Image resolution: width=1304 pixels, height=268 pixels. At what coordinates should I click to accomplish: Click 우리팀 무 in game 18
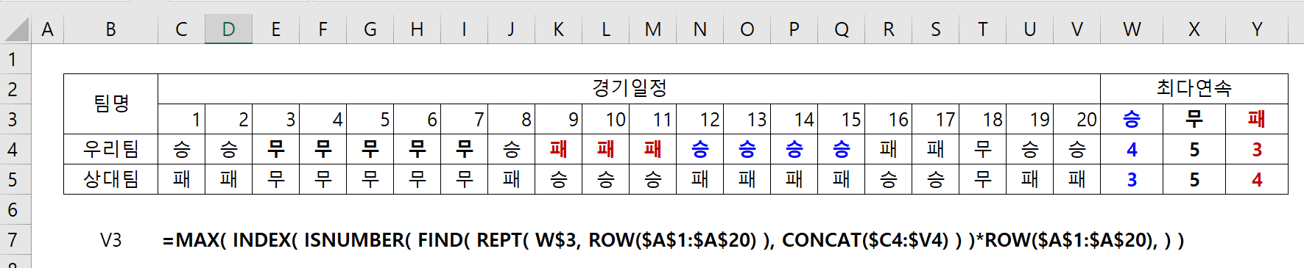coord(982,149)
